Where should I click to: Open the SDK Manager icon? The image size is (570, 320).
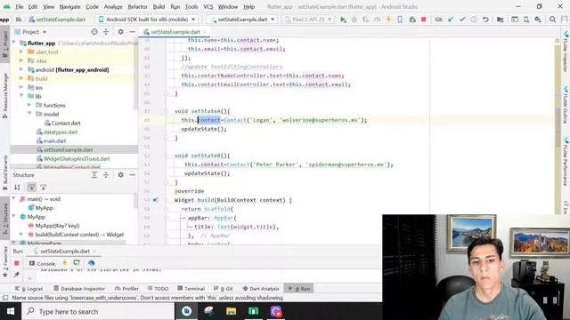tap(538, 20)
